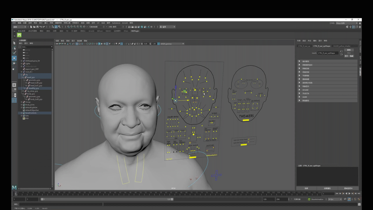Screen dimensions: 373x210
Task: Click the 聚焦 focus button in Attribute Editor
Action: (x=349, y=50)
